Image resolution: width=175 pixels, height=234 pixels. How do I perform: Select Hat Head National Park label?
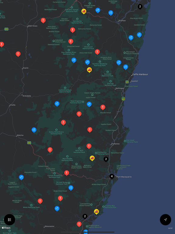[132, 141]
